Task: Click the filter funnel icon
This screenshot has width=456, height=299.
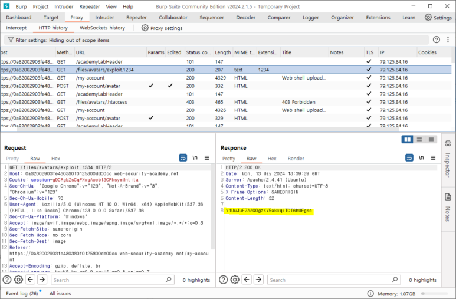Action: click(11, 40)
